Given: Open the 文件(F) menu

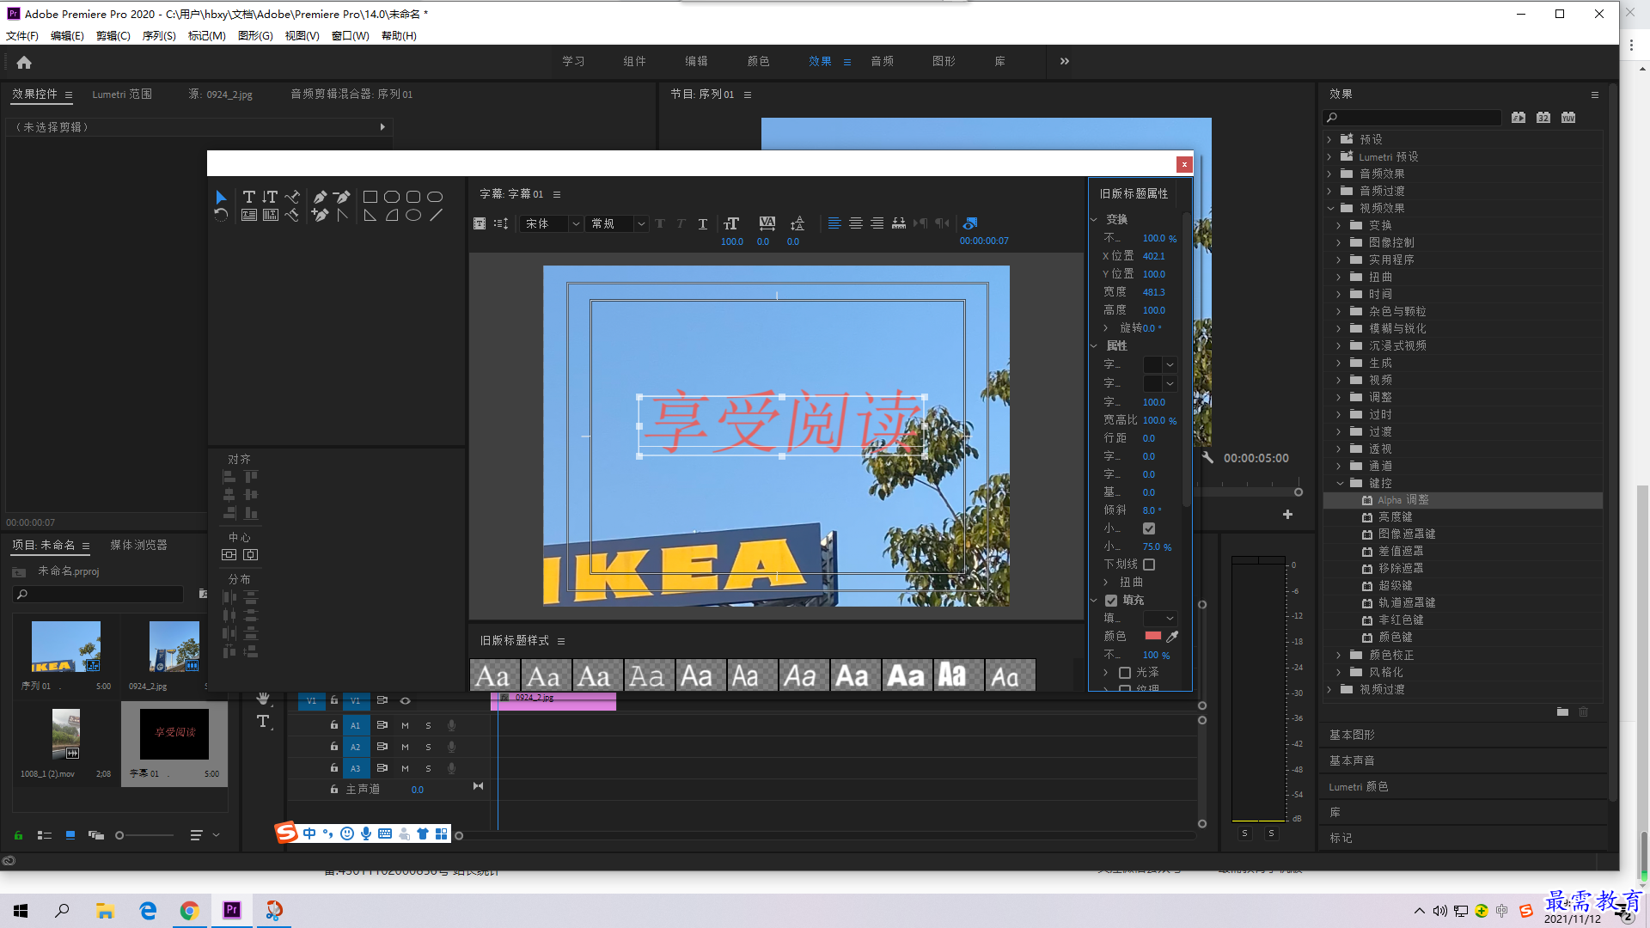Looking at the screenshot, I should point(22,36).
